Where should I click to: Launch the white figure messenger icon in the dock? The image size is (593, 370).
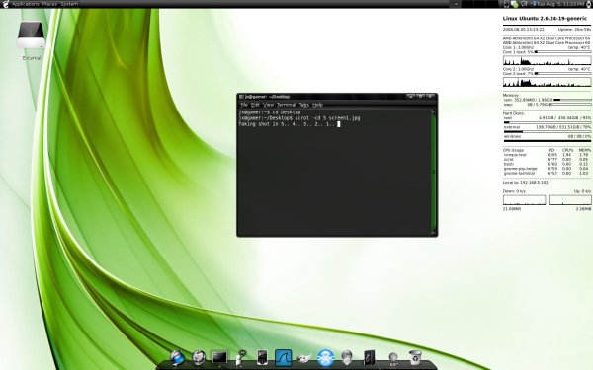(240, 357)
